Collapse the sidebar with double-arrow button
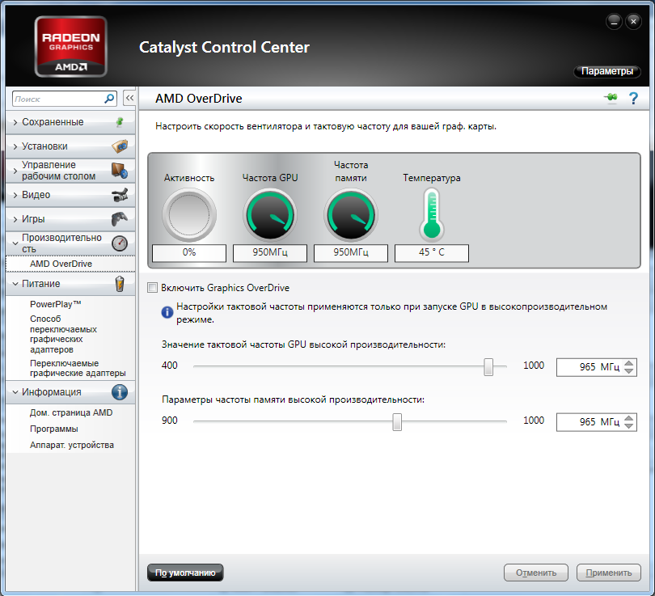Image resolution: width=655 pixels, height=596 pixels. (x=129, y=98)
